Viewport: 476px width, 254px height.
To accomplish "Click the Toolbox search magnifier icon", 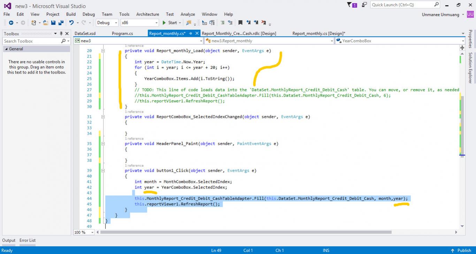I will click(x=63, y=41).
